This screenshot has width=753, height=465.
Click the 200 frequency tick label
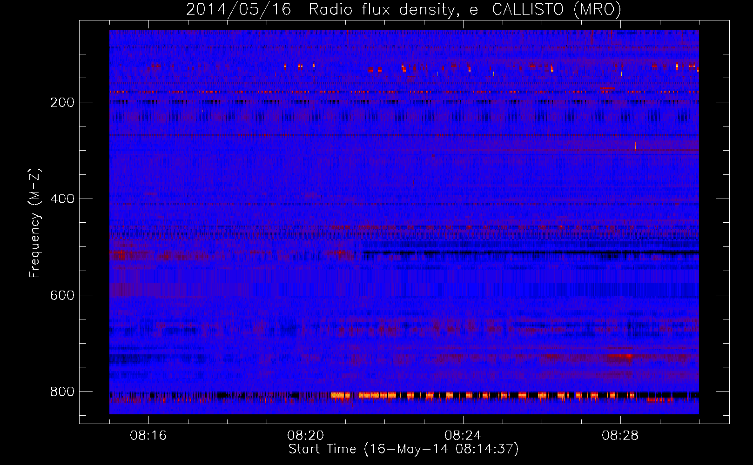[62, 102]
